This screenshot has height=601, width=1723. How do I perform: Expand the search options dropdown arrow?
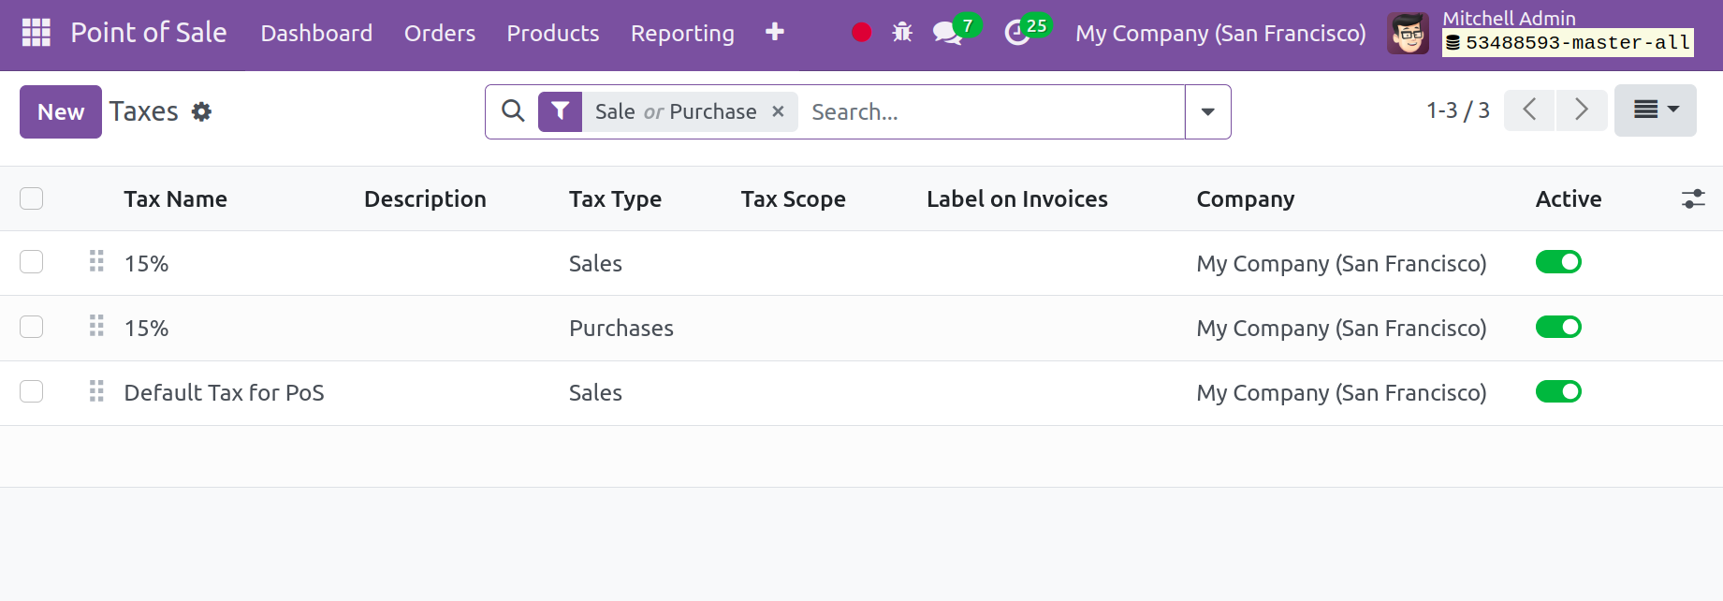[x=1207, y=112]
